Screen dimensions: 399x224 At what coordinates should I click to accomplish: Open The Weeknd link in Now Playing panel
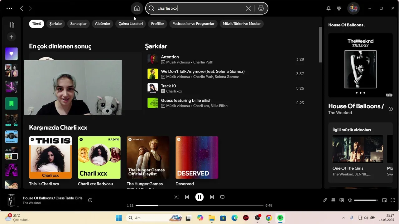340,113
